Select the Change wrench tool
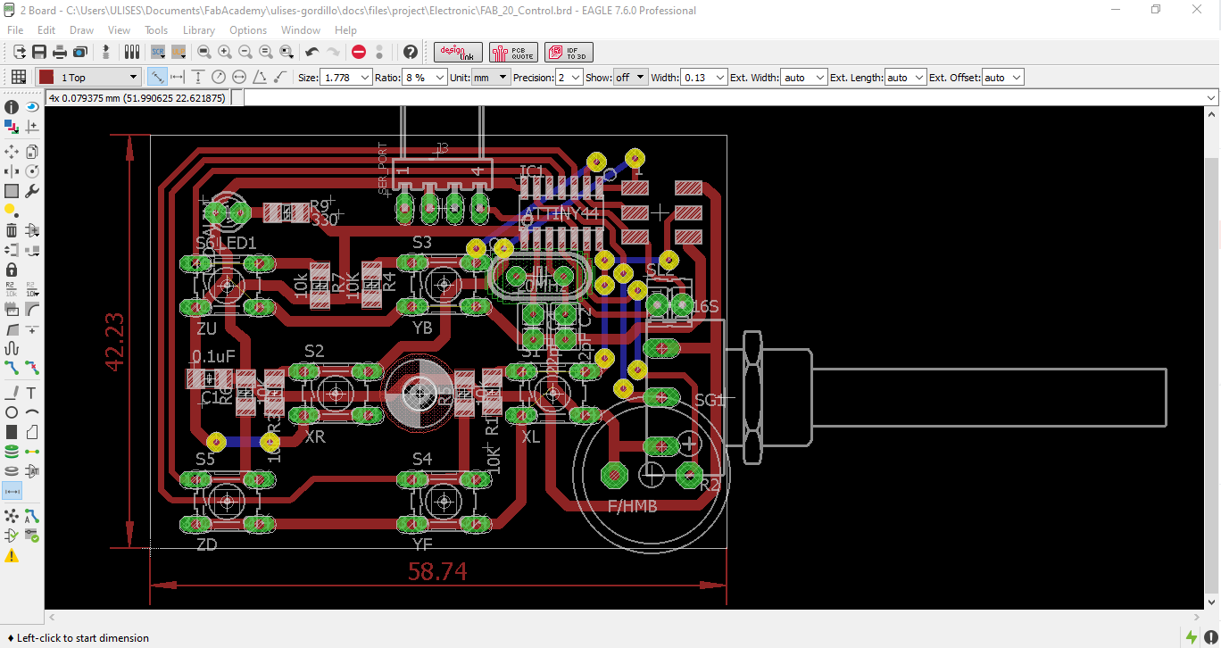This screenshot has height=648, width=1221. 32,191
